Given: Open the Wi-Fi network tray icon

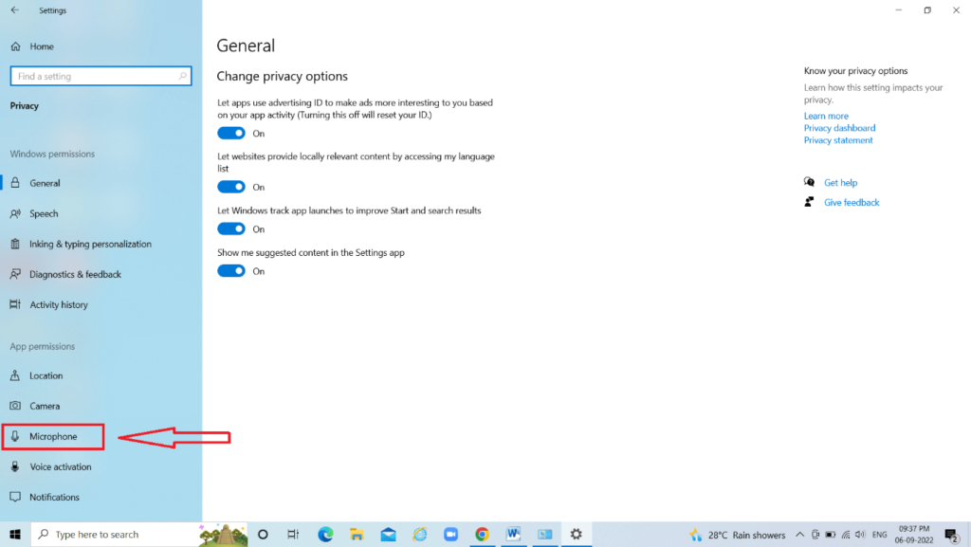Looking at the screenshot, I should pos(845,535).
